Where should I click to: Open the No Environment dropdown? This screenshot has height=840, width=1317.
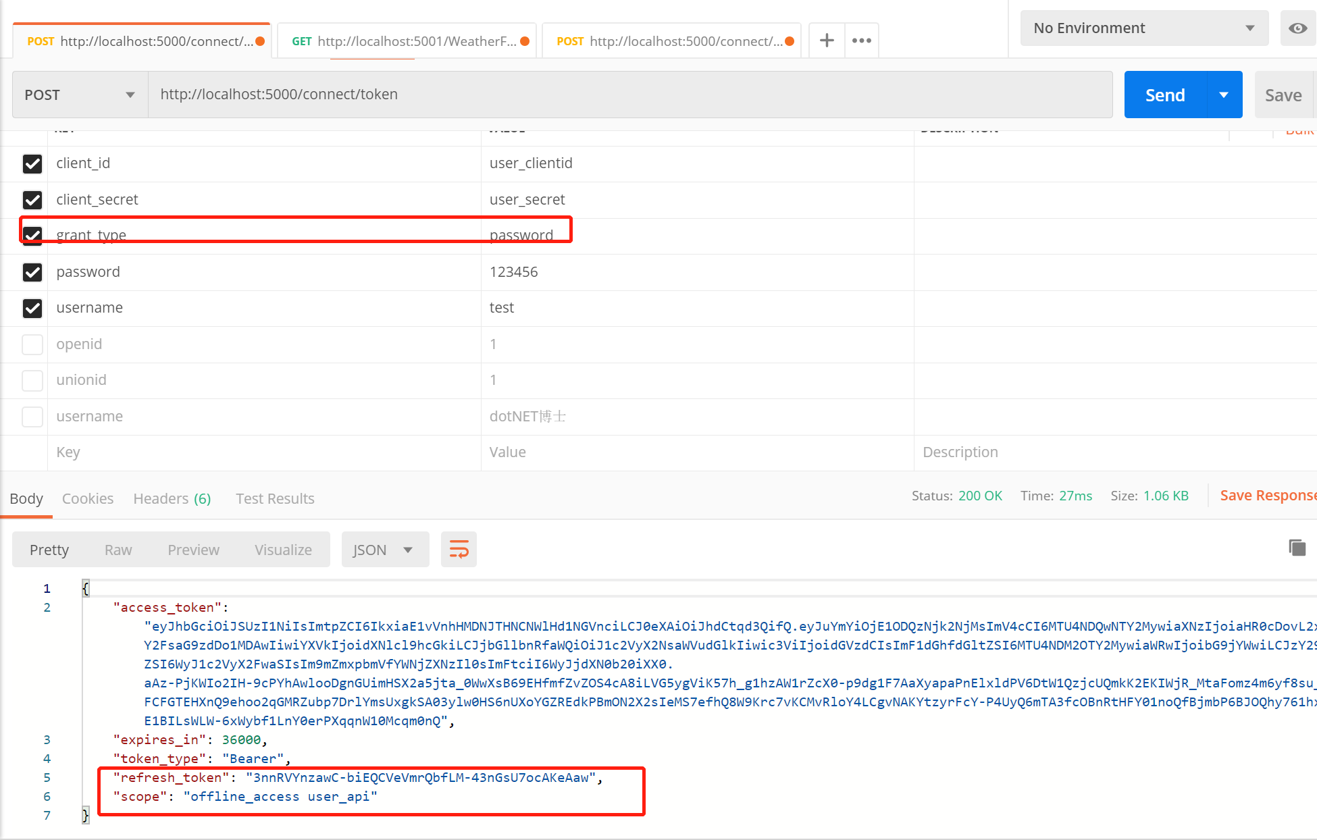tap(1143, 28)
